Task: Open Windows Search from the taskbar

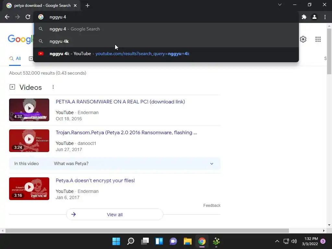Action: point(130,241)
